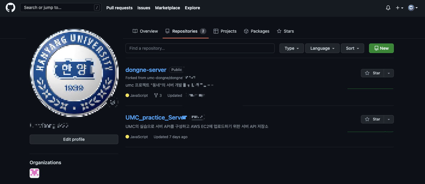The height and width of the screenshot is (184, 425).
Task: Open star list dropdown for UMC_practice_Server
Action: pos(389,119)
